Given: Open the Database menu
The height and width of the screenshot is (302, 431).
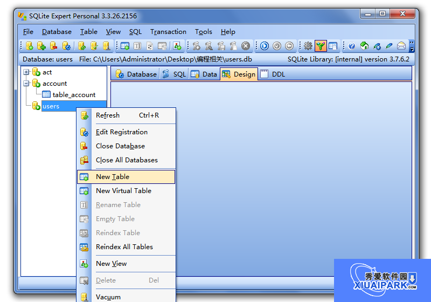Looking at the screenshot, I should click(57, 32).
